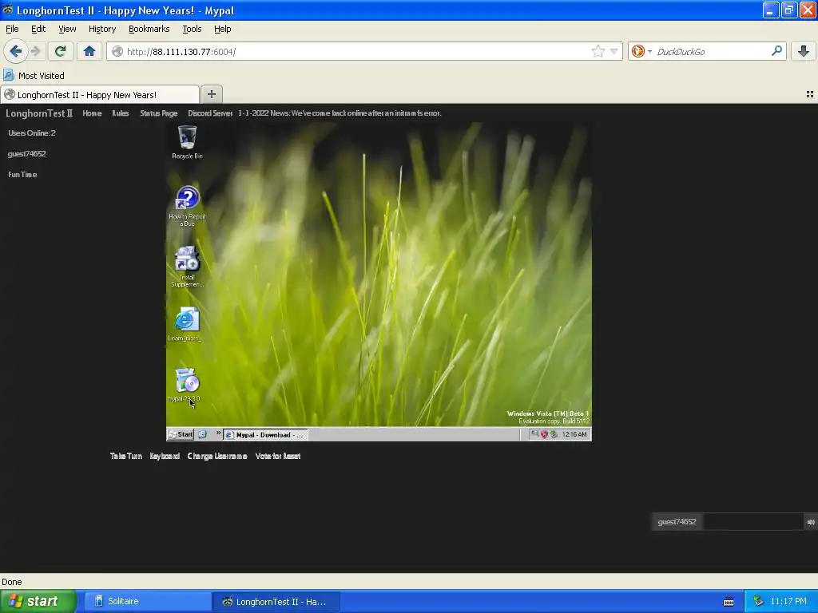Select user guest74652 in users list

(x=26, y=154)
